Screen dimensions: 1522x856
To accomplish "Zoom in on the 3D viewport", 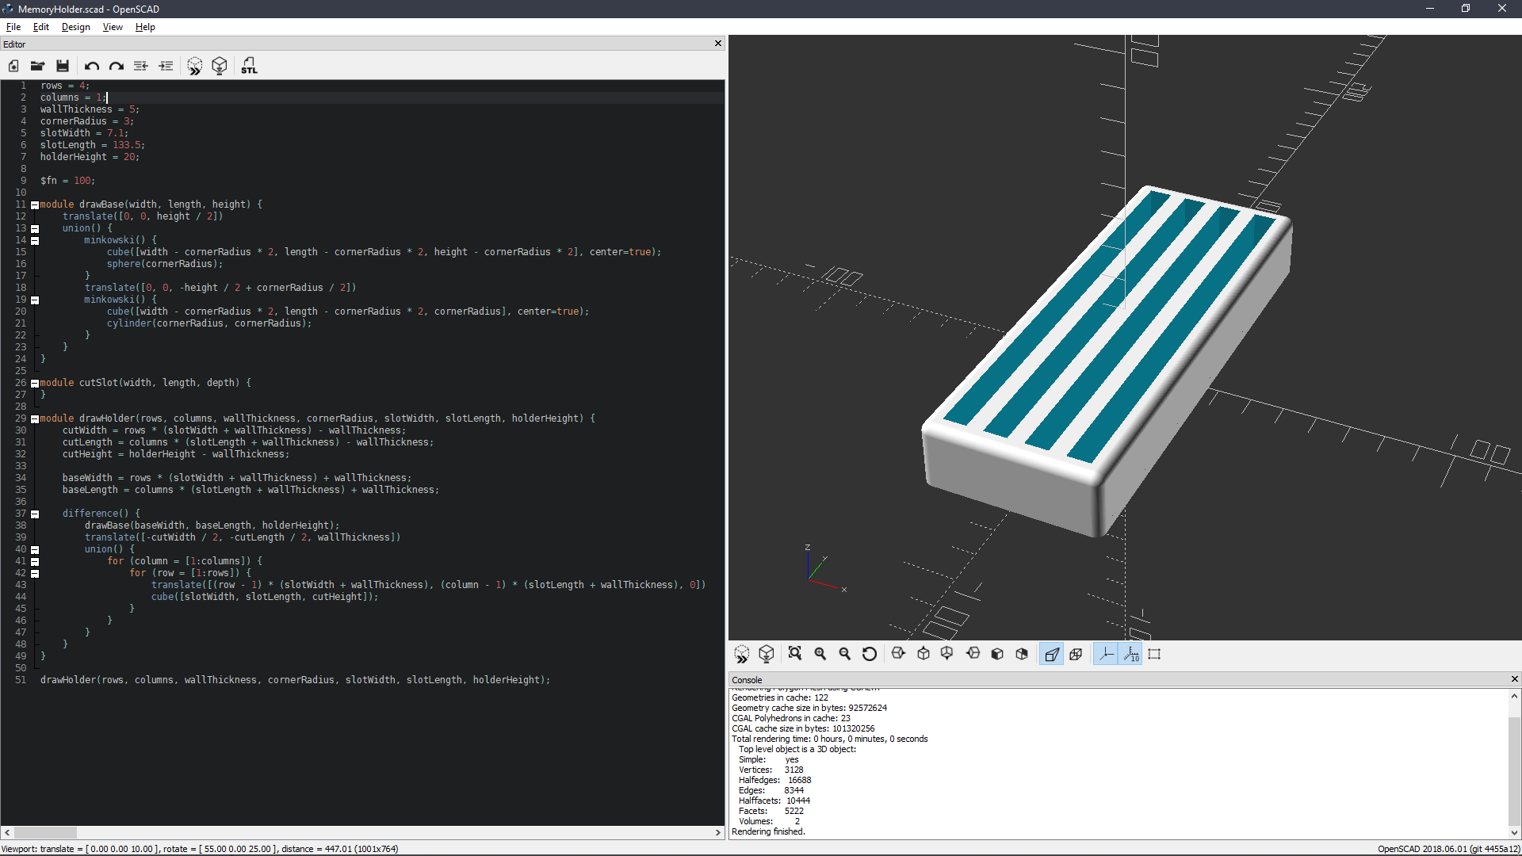I will (820, 654).
